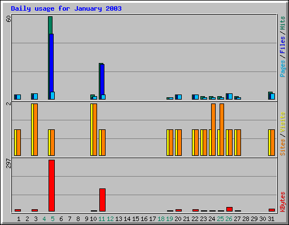
Task: Click day label '27' on the x-axis
Action: (237, 219)
